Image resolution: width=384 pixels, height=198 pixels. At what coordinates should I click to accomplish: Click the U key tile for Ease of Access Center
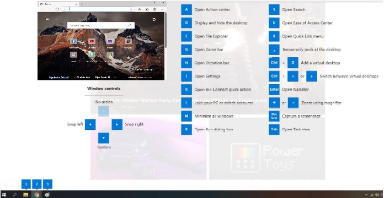(274, 23)
